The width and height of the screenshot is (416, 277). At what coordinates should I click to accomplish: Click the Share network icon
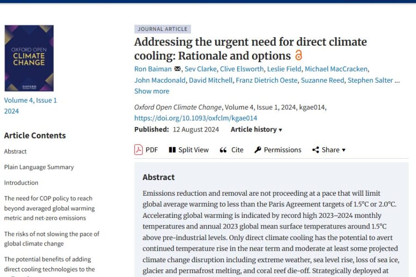tap(316, 150)
